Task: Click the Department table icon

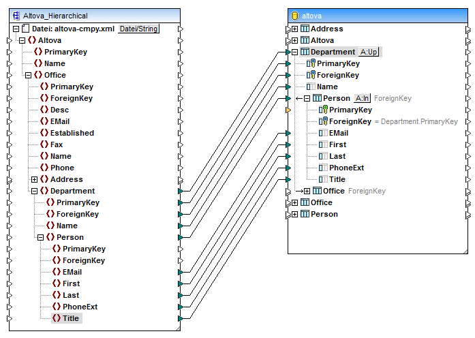Action: [305, 52]
